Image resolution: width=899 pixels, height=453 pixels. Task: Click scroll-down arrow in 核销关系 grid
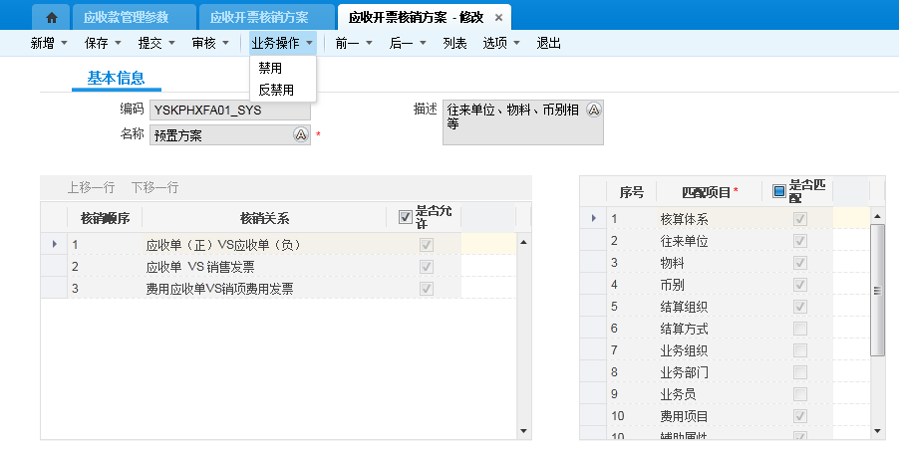[x=524, y=431]
